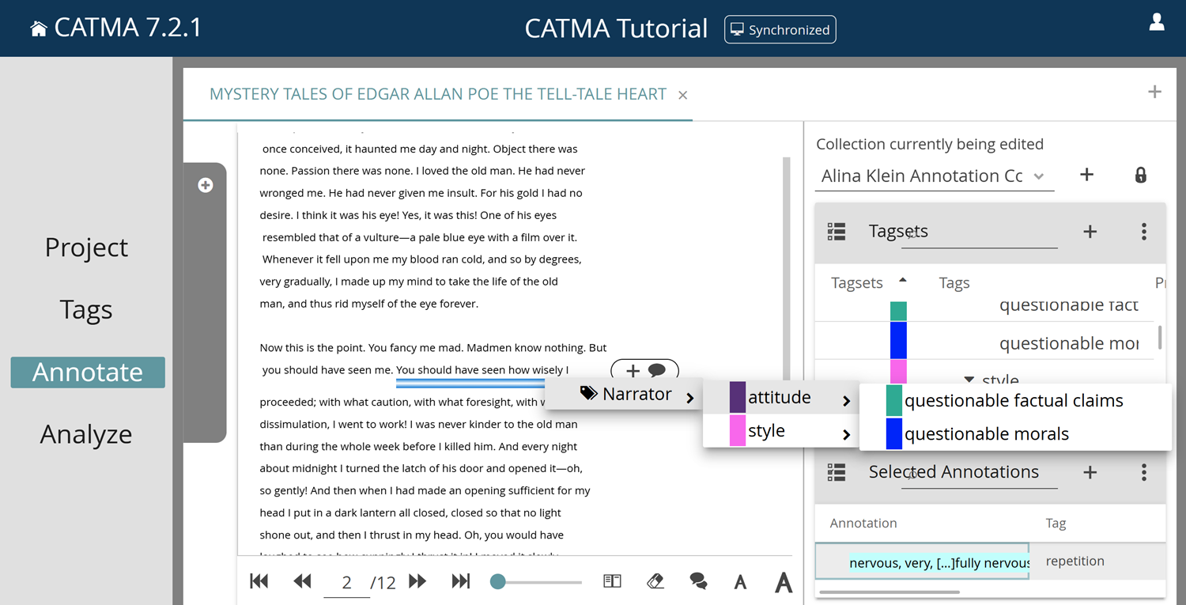This screenshot has width=1186, height=605.
Task: Open Selected Annotations more options menu
Action: tap(1143, 472)
